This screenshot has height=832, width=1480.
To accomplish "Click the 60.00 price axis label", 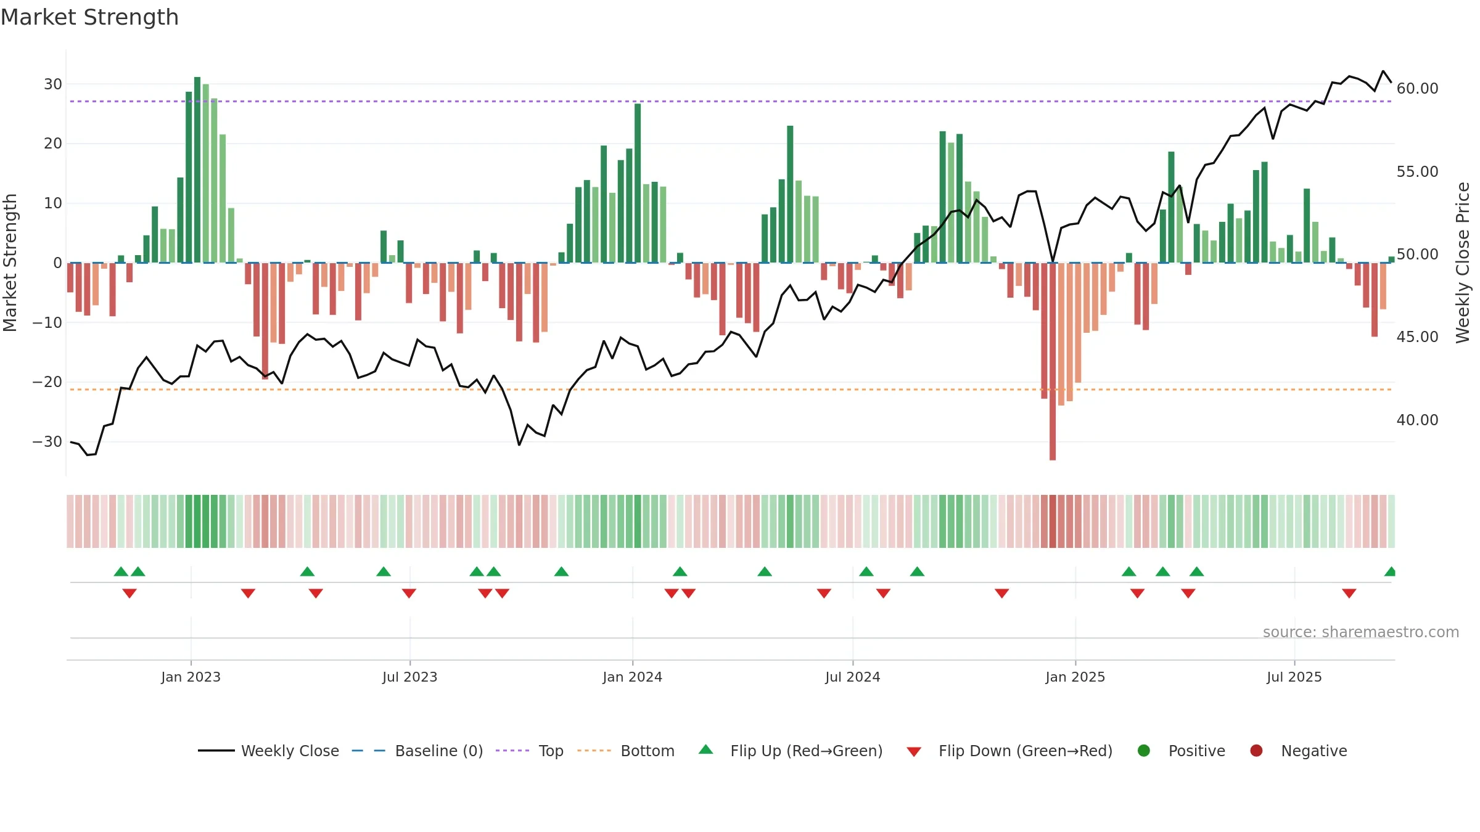I will point(1417,89).
